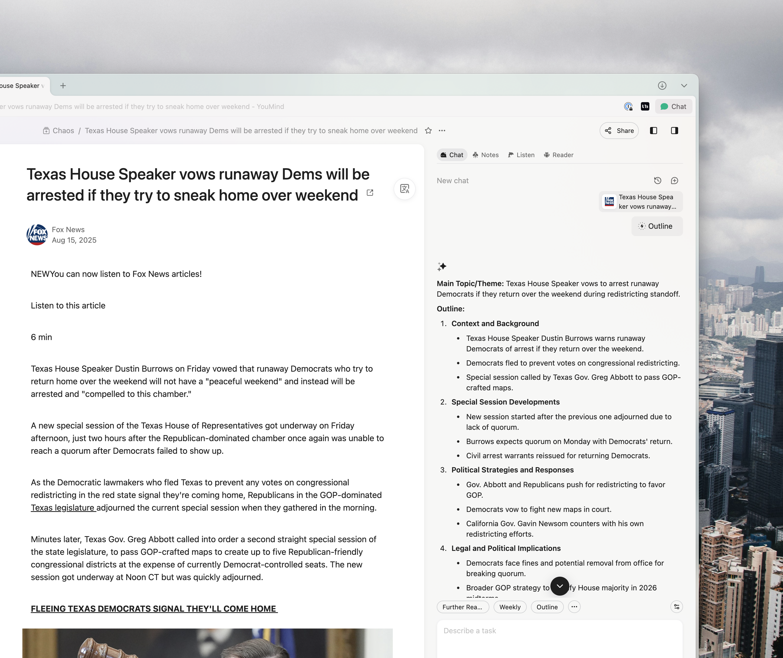Open the Texas legislature link
This screenshot has height=658, width=783.
pyautogui.click(x=63, y=508)
